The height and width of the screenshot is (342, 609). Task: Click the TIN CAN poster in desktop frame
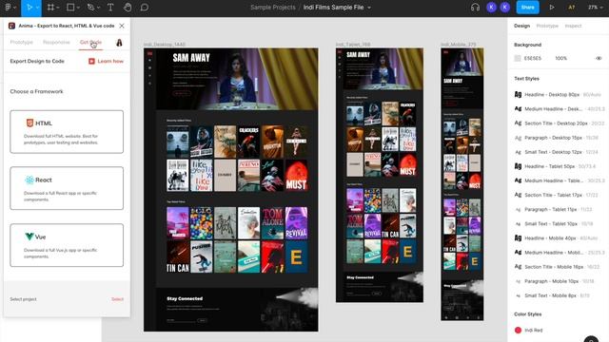[x=178, y=256]
